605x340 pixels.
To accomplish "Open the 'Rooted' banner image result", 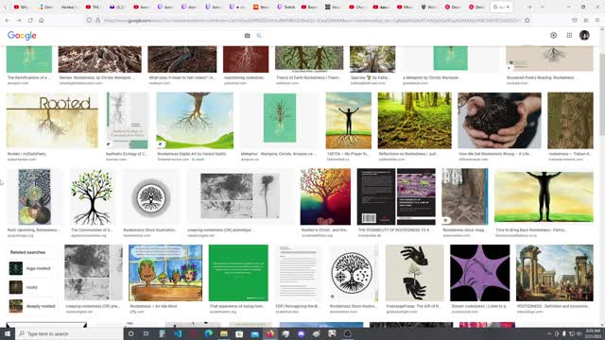I will 52,120.
